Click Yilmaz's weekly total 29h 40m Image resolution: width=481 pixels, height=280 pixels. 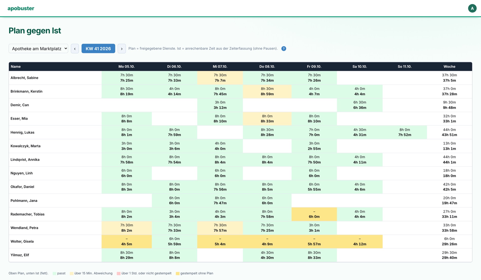coord(449,258)
